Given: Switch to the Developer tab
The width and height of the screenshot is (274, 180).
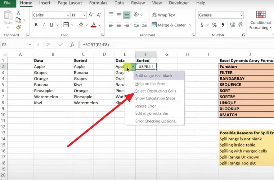Looking at the screenshot, I should (179, 3).
